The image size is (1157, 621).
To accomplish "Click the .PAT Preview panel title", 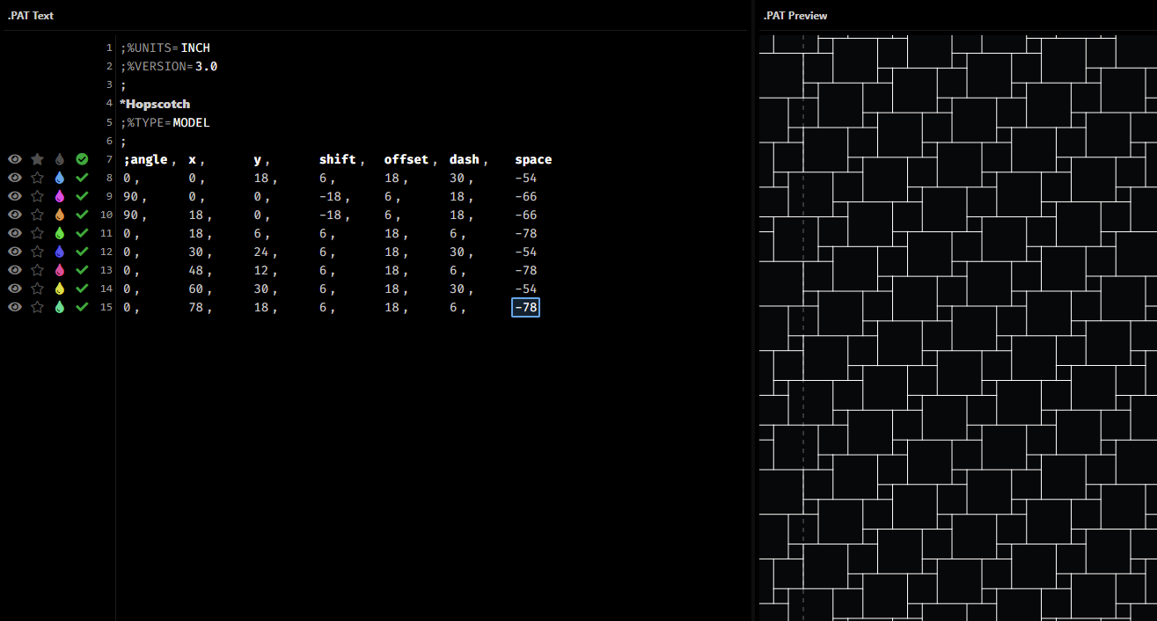I will pos(795,15).
